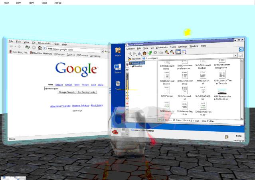Viewport: 255px width, 180px height.
Task: Click the Print icon in Konqueror toolbar
Action: click(161, 52)
